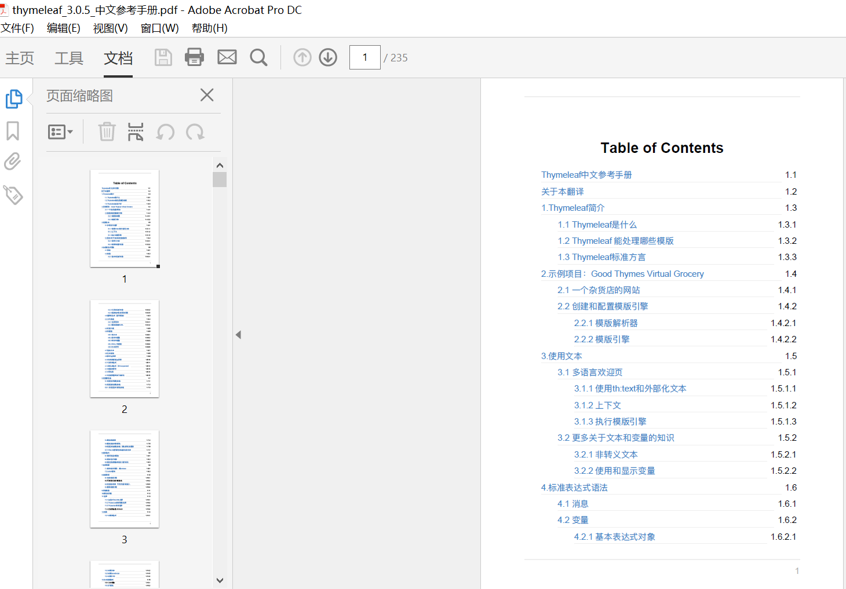846x589 pixels.
Task: Click thumbnail panel scroll up arrow
Action: tap(220, 165)
